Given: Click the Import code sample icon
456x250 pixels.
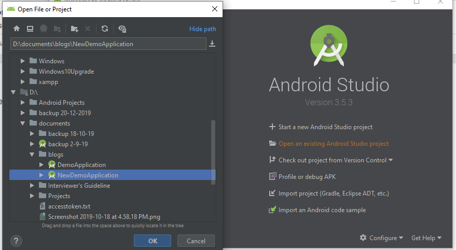Looking at the screenshot, I should pyautogui.click(x=272, y=210).
